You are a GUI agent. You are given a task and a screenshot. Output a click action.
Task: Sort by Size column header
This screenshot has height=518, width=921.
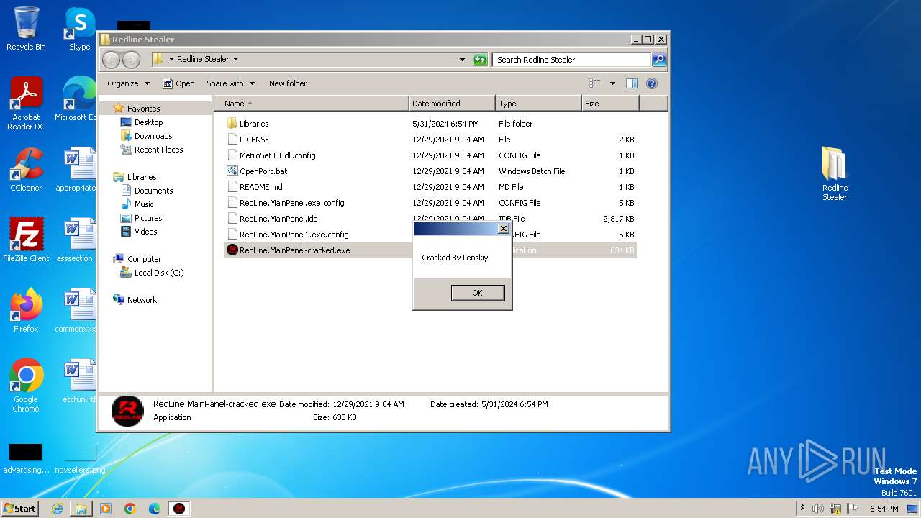tap(610, 104)
